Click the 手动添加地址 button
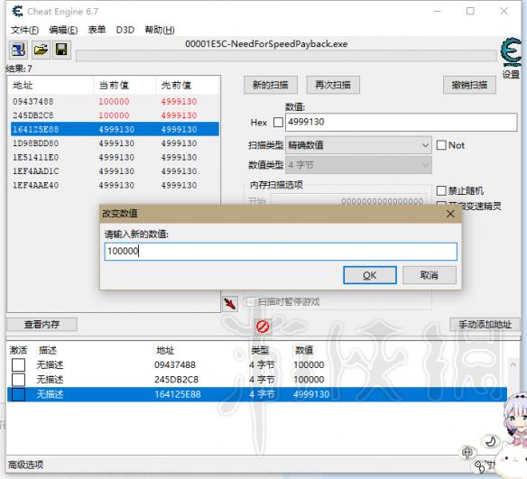Screen dimensions: 527x479 [485, 324]
